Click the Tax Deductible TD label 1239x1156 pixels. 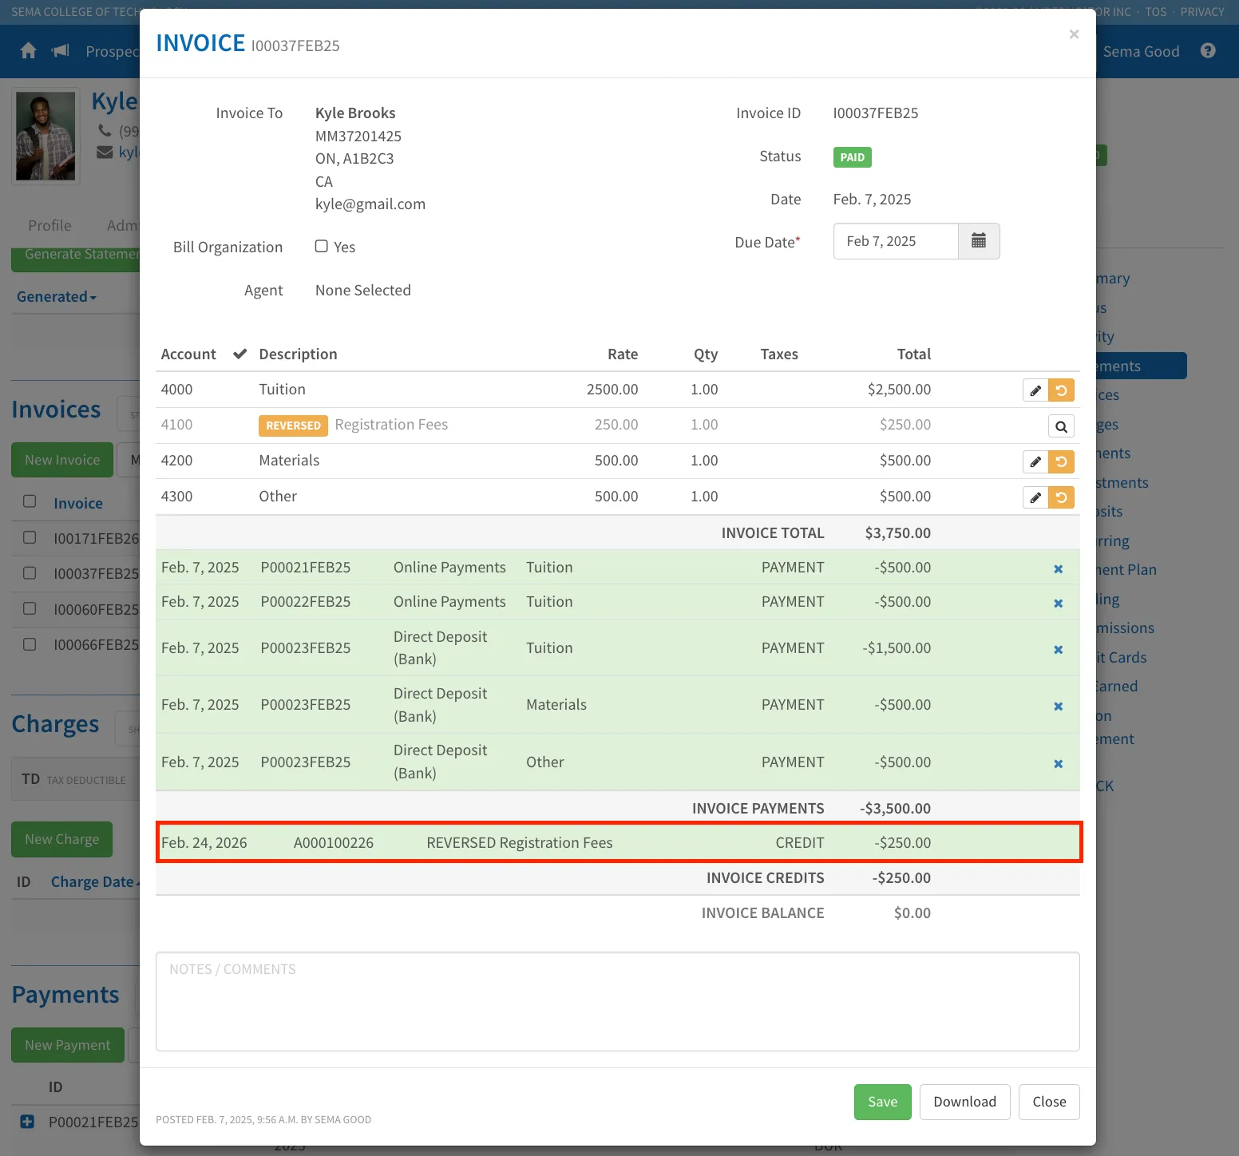73,779
